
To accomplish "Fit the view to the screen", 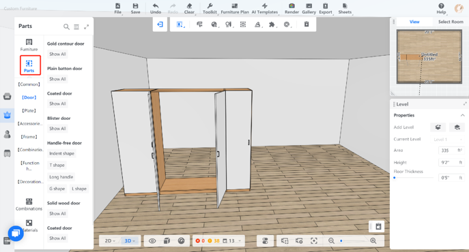I will pyautogui.click(x=314, y=240).
